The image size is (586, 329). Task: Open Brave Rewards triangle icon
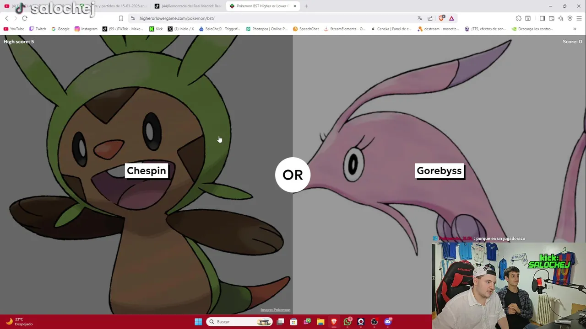click(x=451, y=18)
